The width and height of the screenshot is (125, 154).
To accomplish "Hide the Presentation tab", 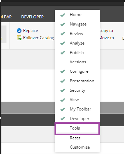I will pyautogui.click(x=77, y=81).
